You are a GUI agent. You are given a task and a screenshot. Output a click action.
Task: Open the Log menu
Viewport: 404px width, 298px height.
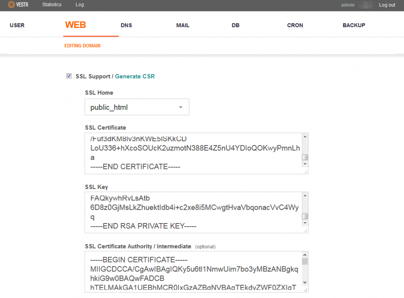pyautogui.click(x=80, y=5)
